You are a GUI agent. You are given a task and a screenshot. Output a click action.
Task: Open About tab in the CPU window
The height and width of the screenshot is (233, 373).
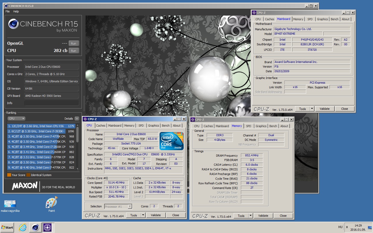177,126
